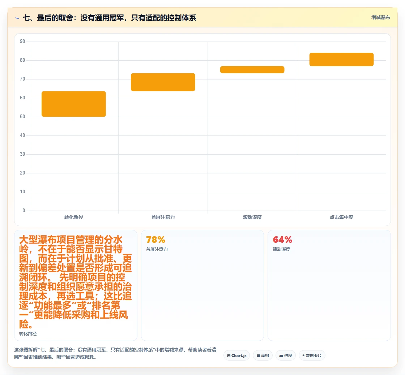Click the 首屏注意力 label under 78%
Viewport: 405px width, 375px height.
click(157, 249)
